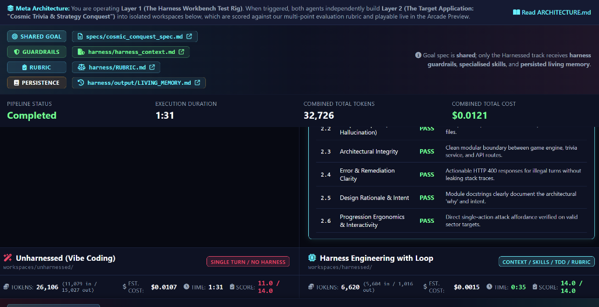This screenshot has height=307, width=599.
Task: Click the clipboard icon in RUBRIC badge
Action: click(25, 67)
